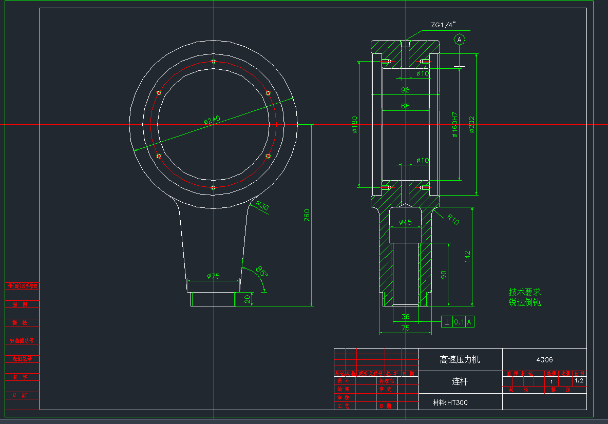
Task: Select the datum A circle symbol
Action: pyautogui.click(x=460, y=39)
